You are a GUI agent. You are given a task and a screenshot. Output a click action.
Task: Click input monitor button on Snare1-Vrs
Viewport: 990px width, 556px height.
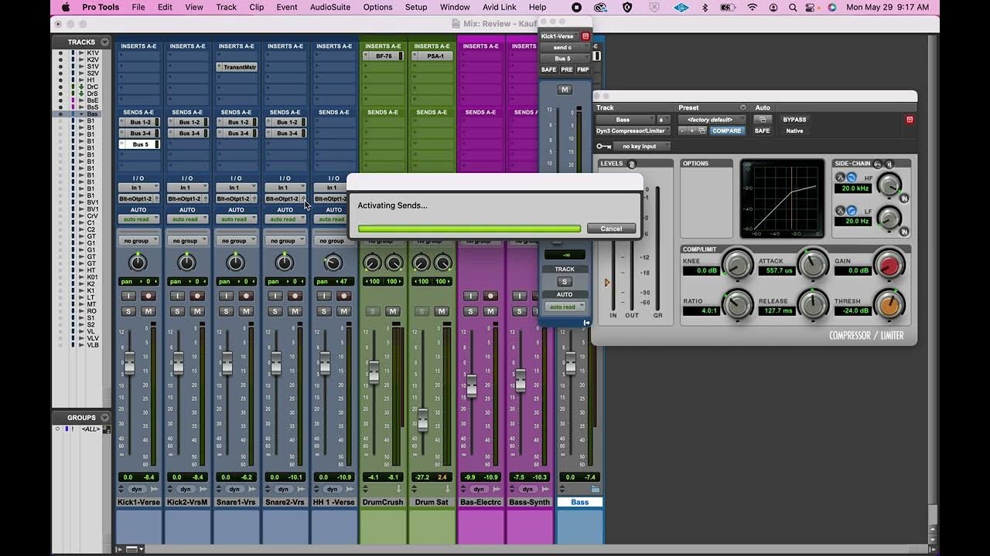coord(226,296)
